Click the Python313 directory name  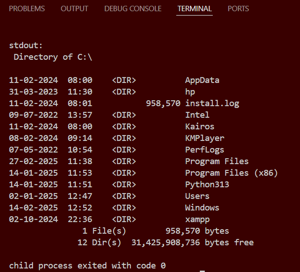click(207, 185)
